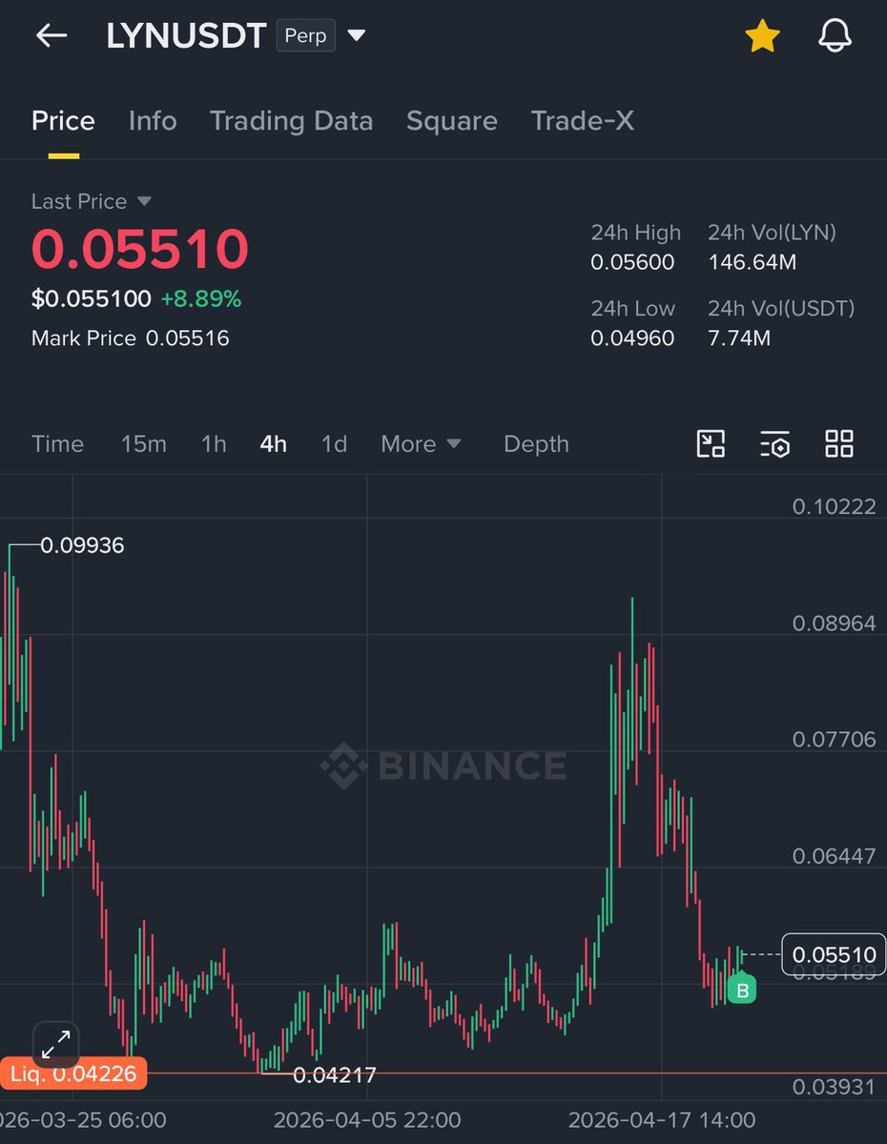The image size is (887, 1144).
Task: Click the 24h Vol(LYN) 146.64M value
Action: 752,262
